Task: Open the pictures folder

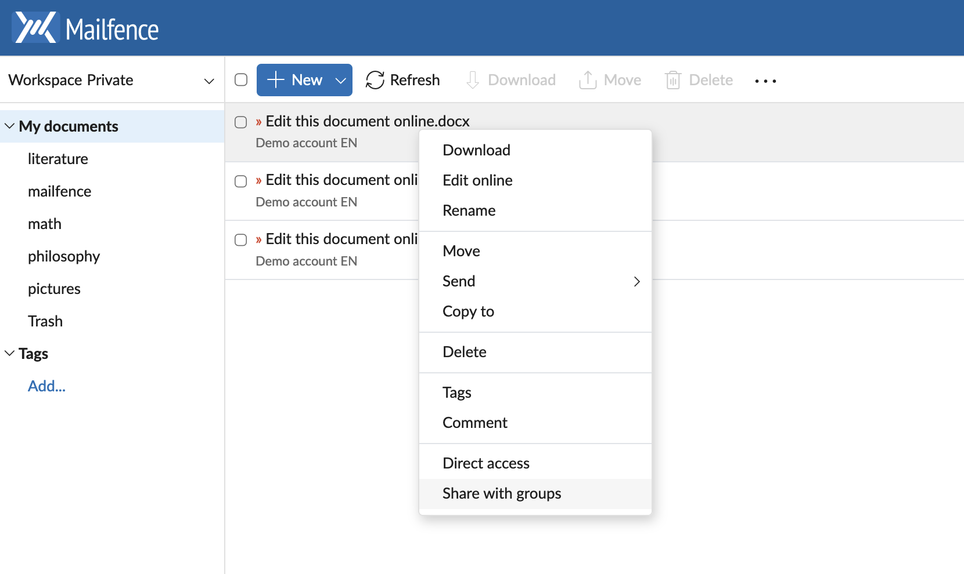Action: (54, 289)
